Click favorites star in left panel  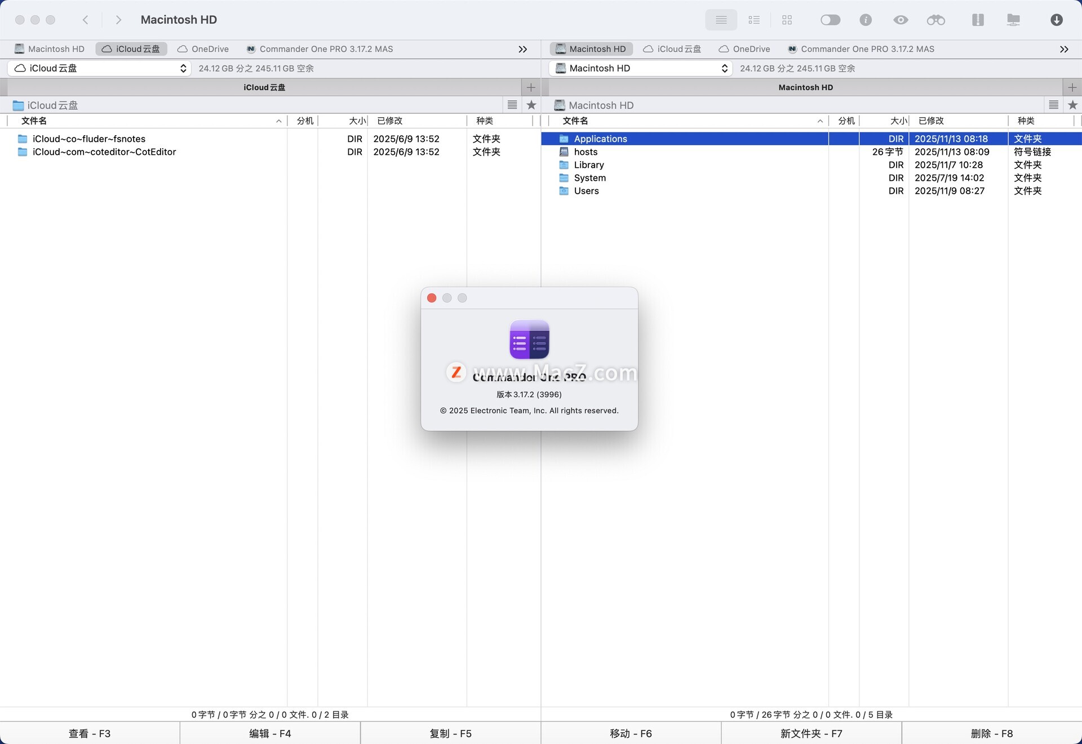click(531, 105)
